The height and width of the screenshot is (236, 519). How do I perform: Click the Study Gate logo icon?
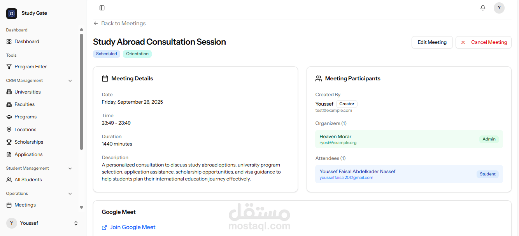click(x=12, y=13)
